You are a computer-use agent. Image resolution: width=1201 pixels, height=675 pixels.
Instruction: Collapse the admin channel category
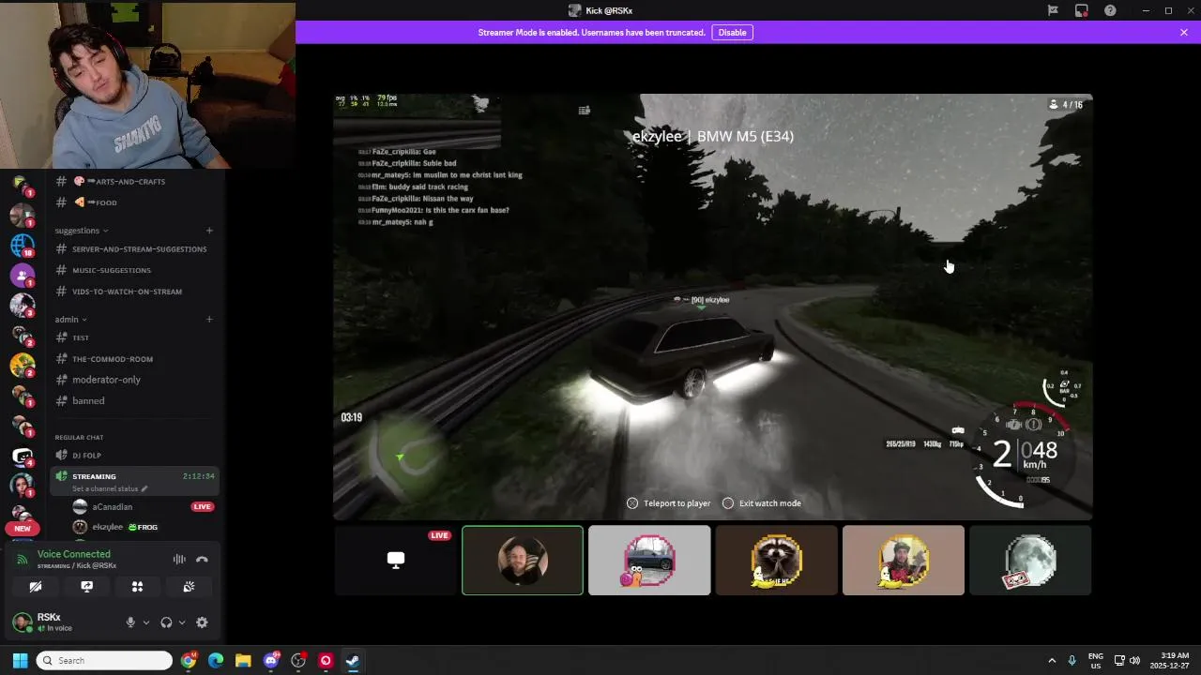coord(70,319)
